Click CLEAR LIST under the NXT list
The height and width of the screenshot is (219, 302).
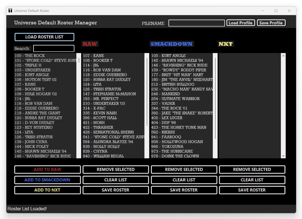252,180
